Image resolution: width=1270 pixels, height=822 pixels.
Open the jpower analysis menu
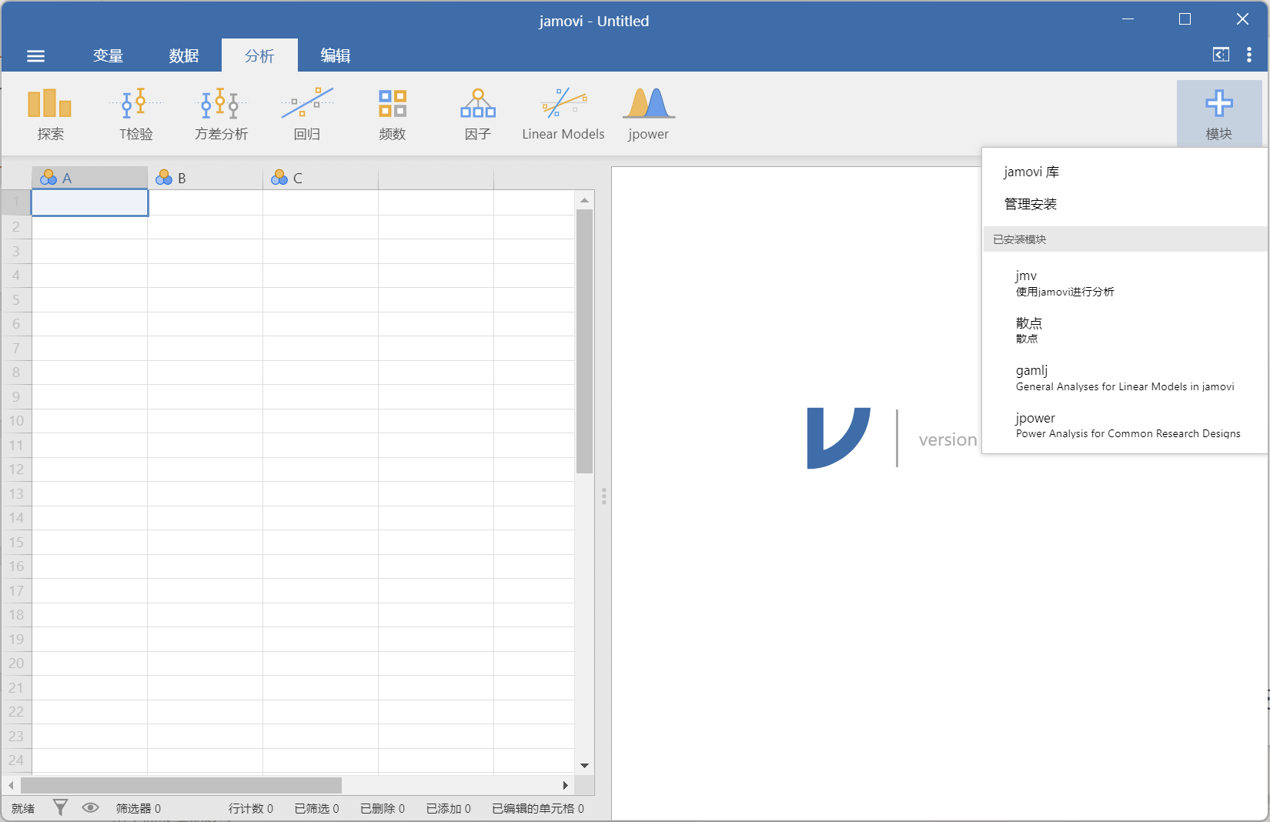648,114
